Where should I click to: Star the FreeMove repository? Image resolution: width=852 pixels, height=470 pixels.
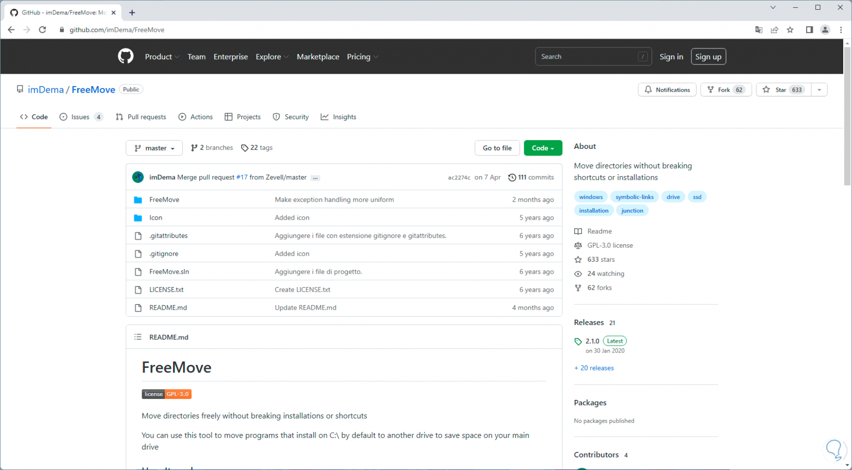coord(784,90)
